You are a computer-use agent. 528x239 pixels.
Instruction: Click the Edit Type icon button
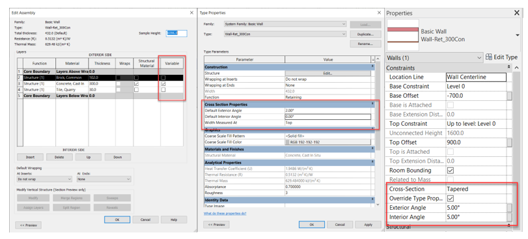point(501,57)
